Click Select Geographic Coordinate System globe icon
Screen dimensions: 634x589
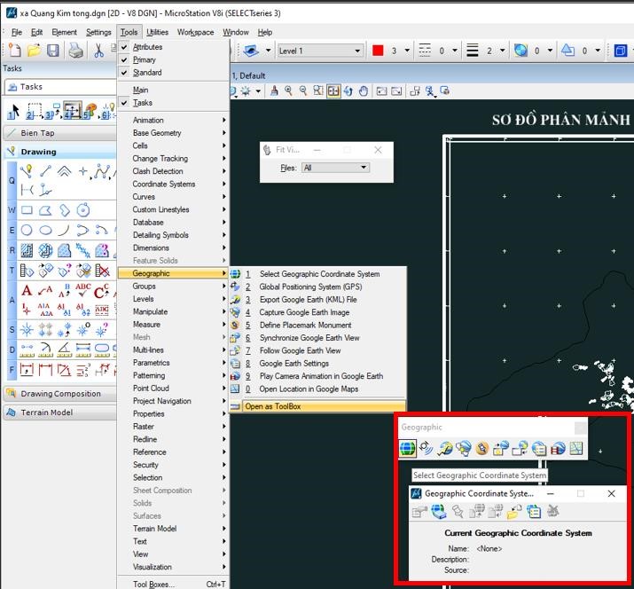[407, 450]
